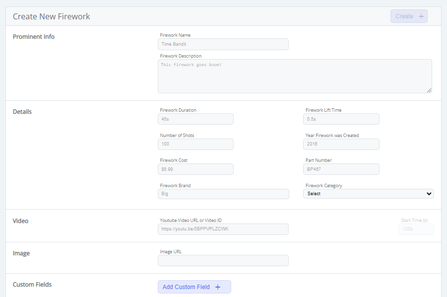Click the Firework Lift Time field
The image size is (447, 297).
(x=341, y=119)
